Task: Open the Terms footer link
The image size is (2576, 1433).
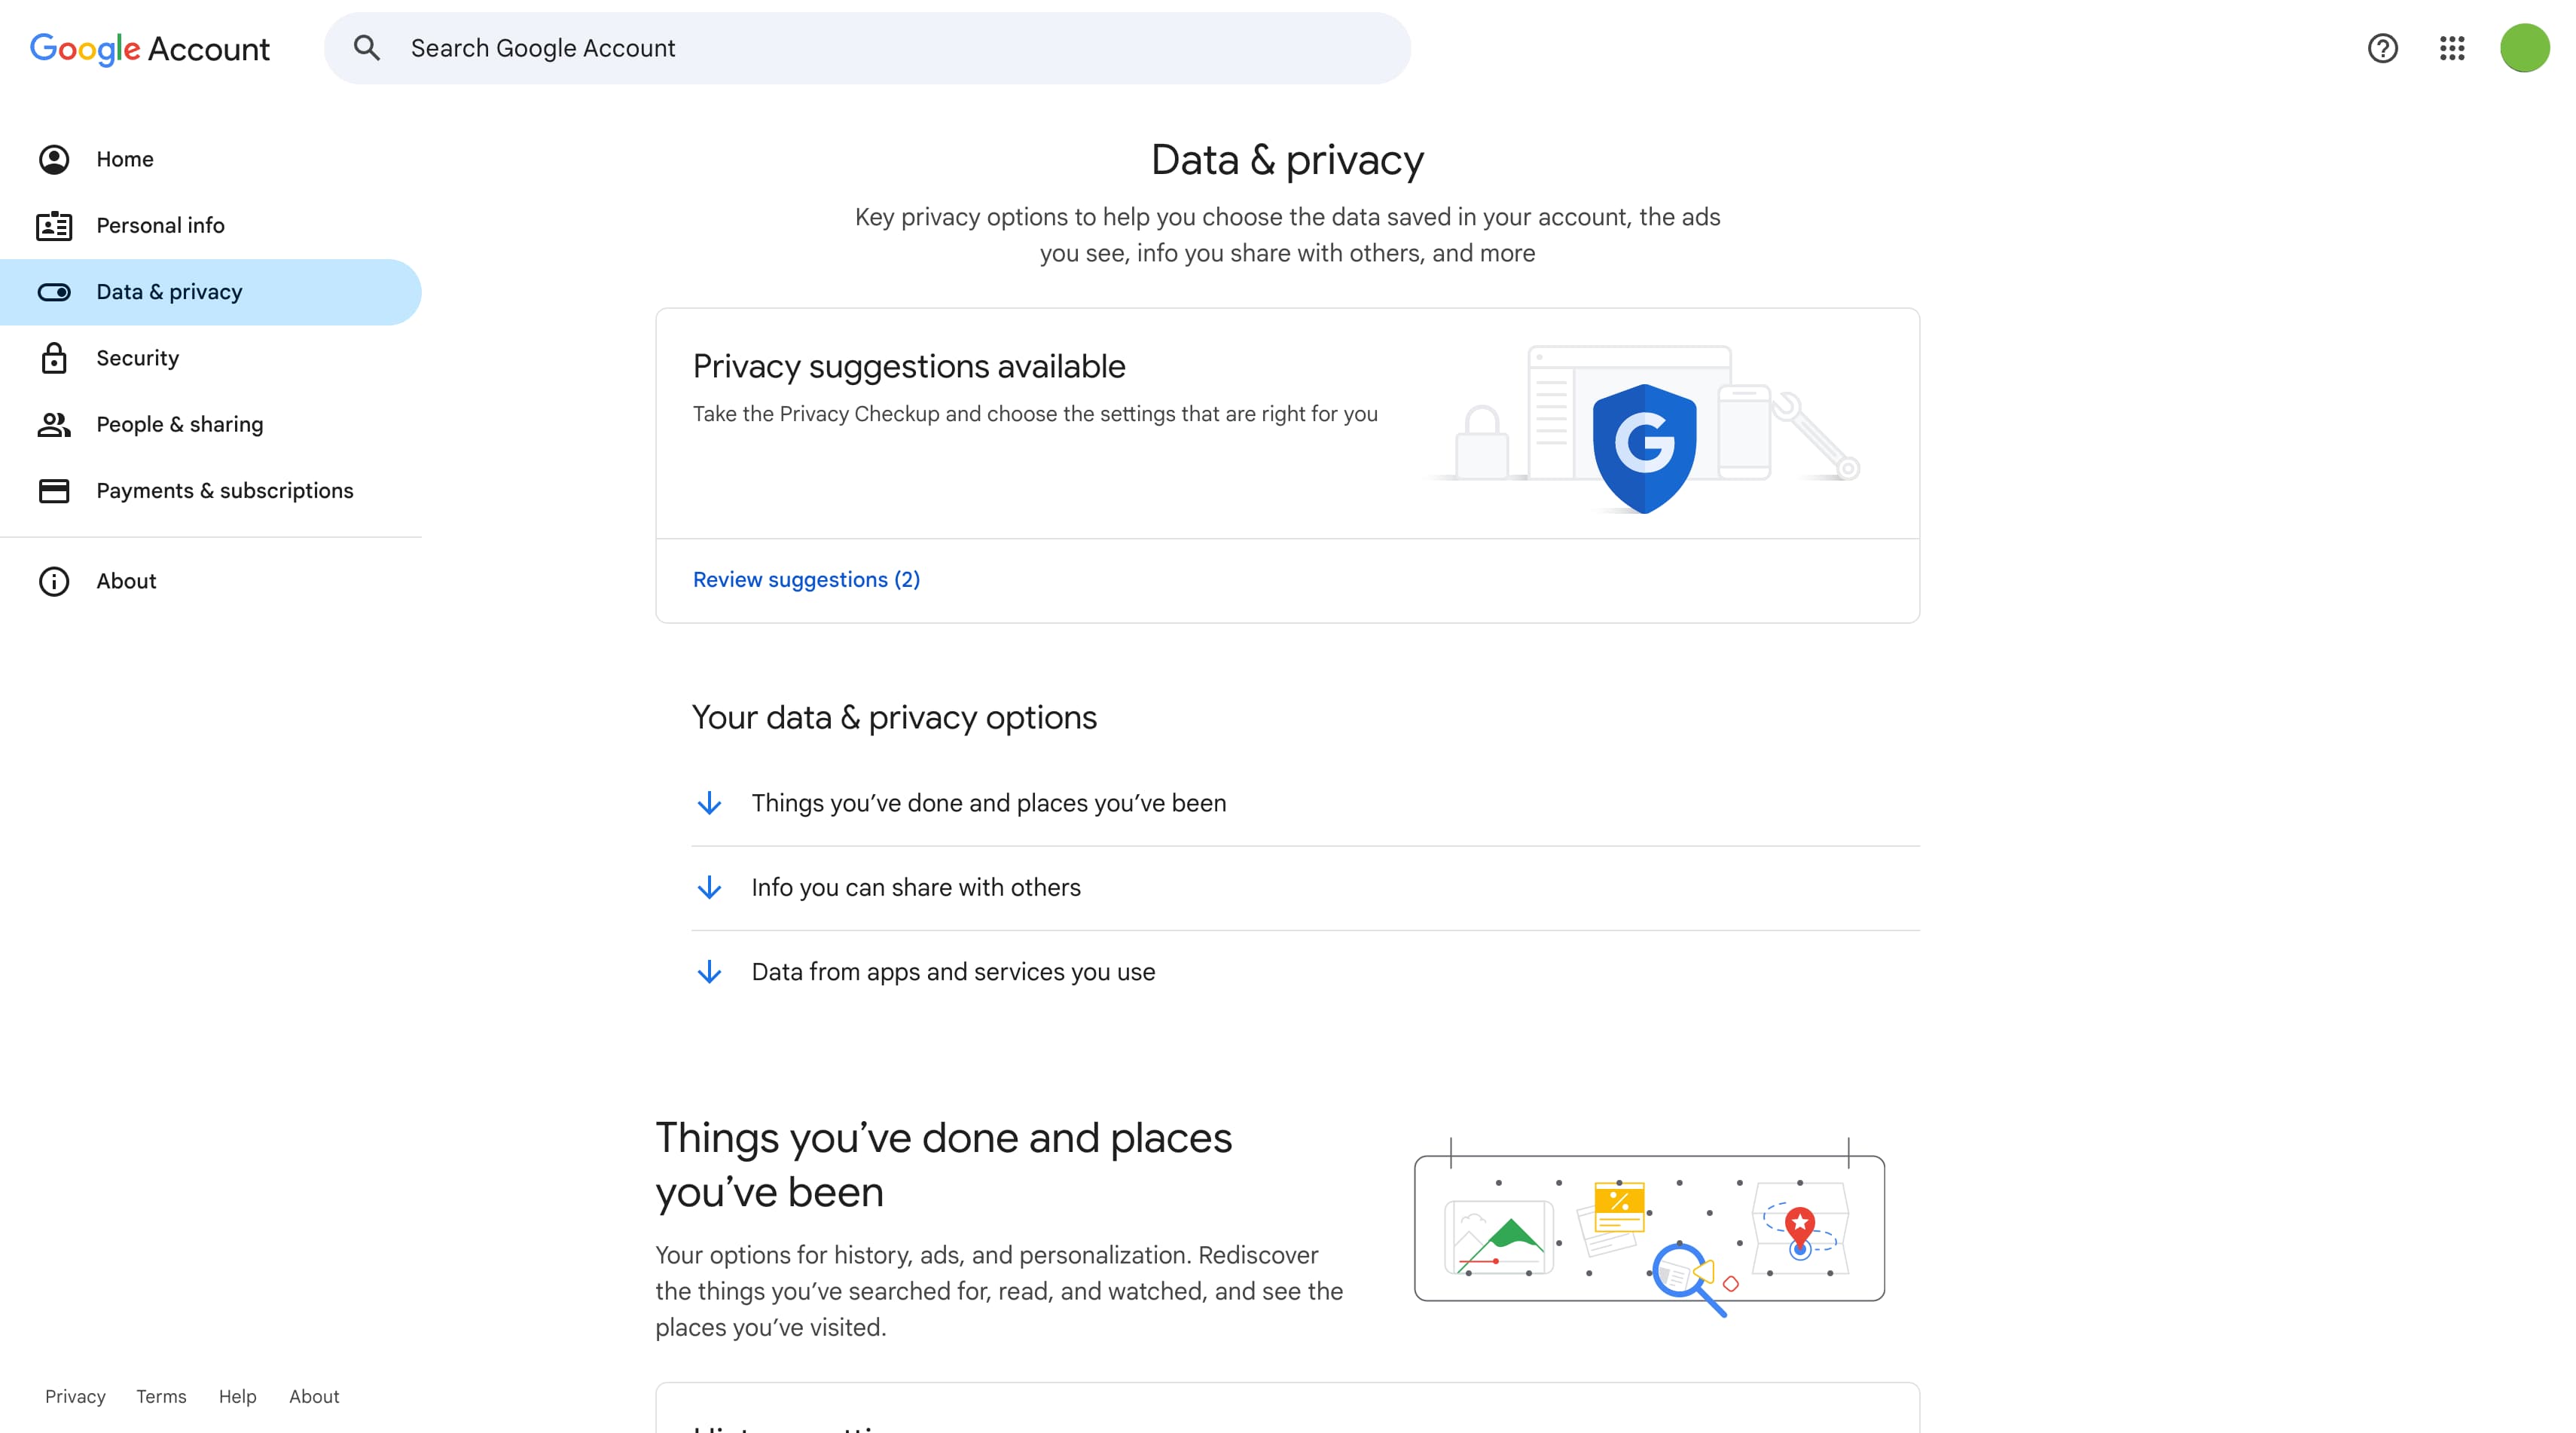Action: tap(161, 1396)
